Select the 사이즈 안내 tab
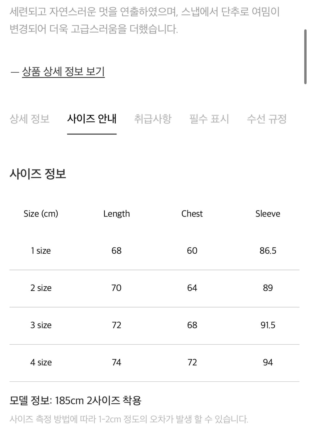309x446 pixels. point(92,119)
